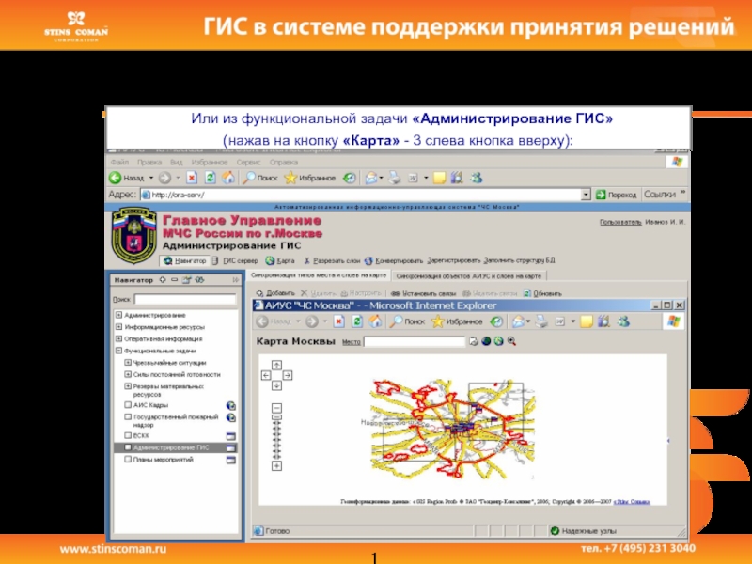Click the Установить связи button
This screenshot has height=564, width=752.
point(426,293)
